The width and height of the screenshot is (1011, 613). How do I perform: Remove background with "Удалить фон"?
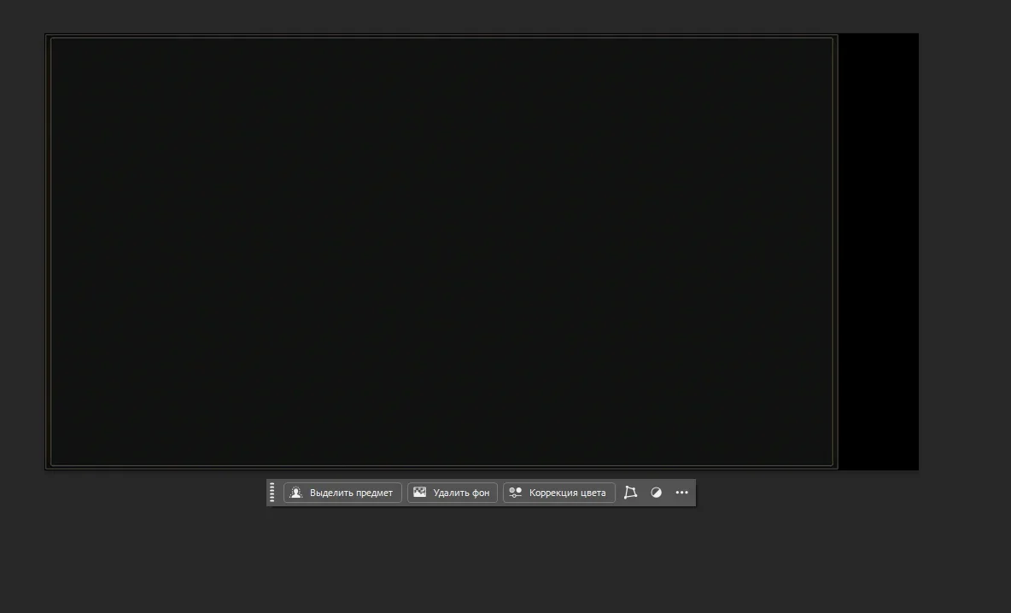[452, 493]
